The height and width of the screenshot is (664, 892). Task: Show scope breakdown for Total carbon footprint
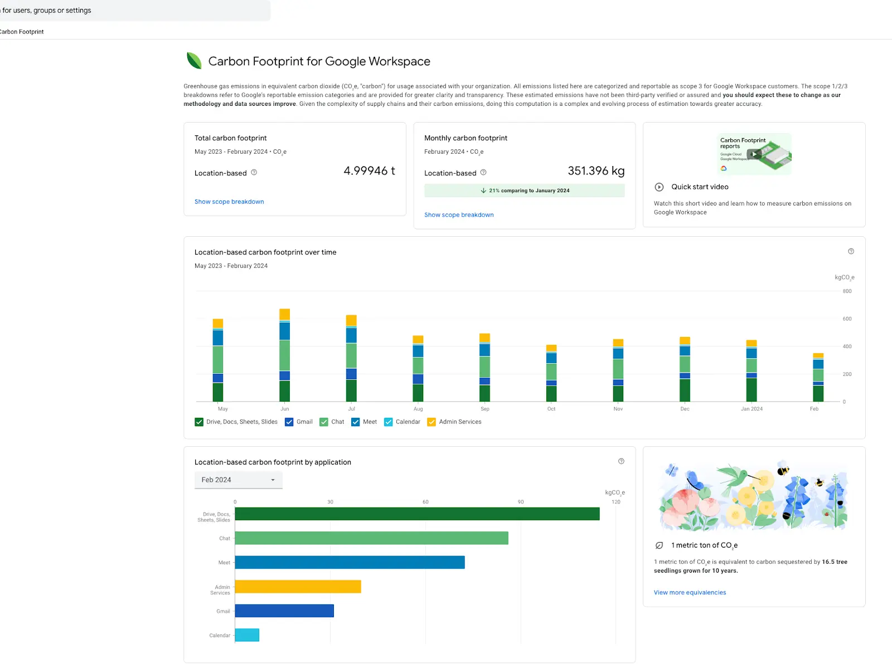(x=229, y=202)
